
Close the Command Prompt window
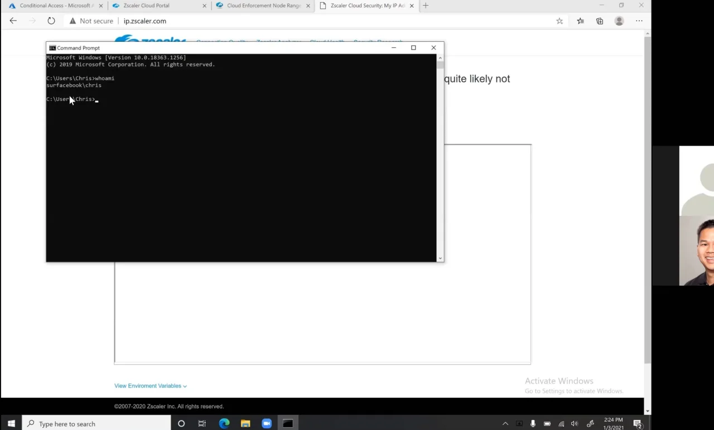click(433, 47)
